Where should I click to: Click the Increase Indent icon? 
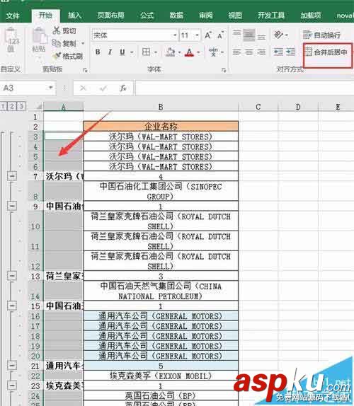point(290,52)
